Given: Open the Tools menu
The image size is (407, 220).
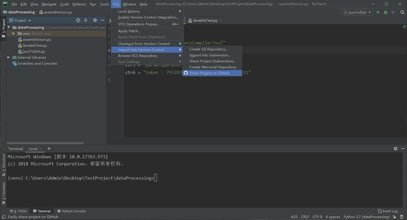Looking at the screenshot, I should tap(104, 4).
